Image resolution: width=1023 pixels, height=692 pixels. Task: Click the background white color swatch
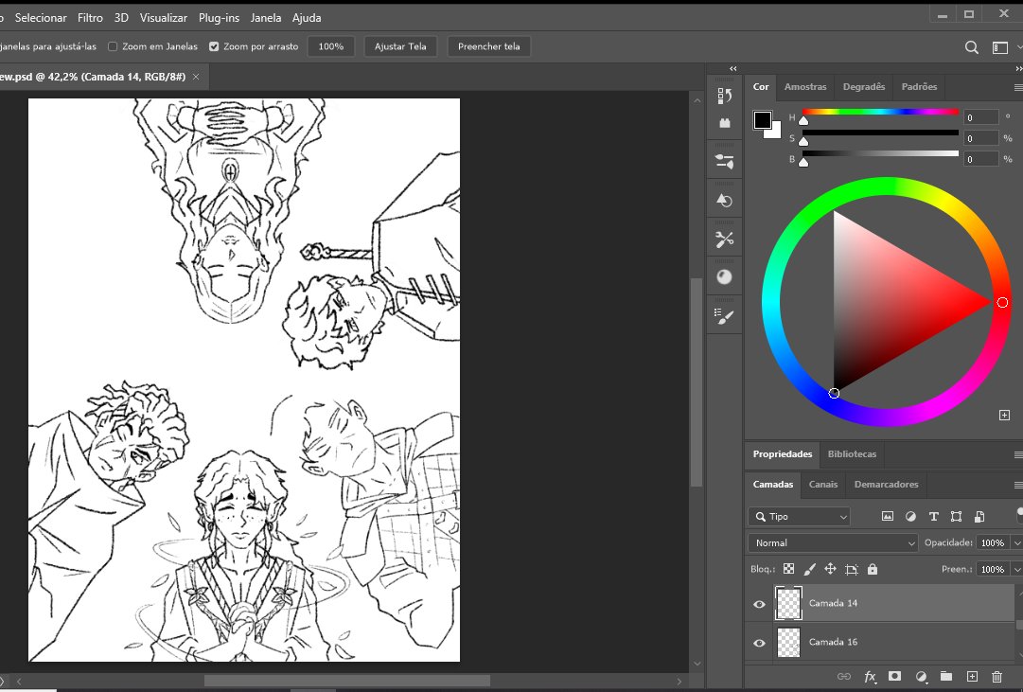coord(776,133)
